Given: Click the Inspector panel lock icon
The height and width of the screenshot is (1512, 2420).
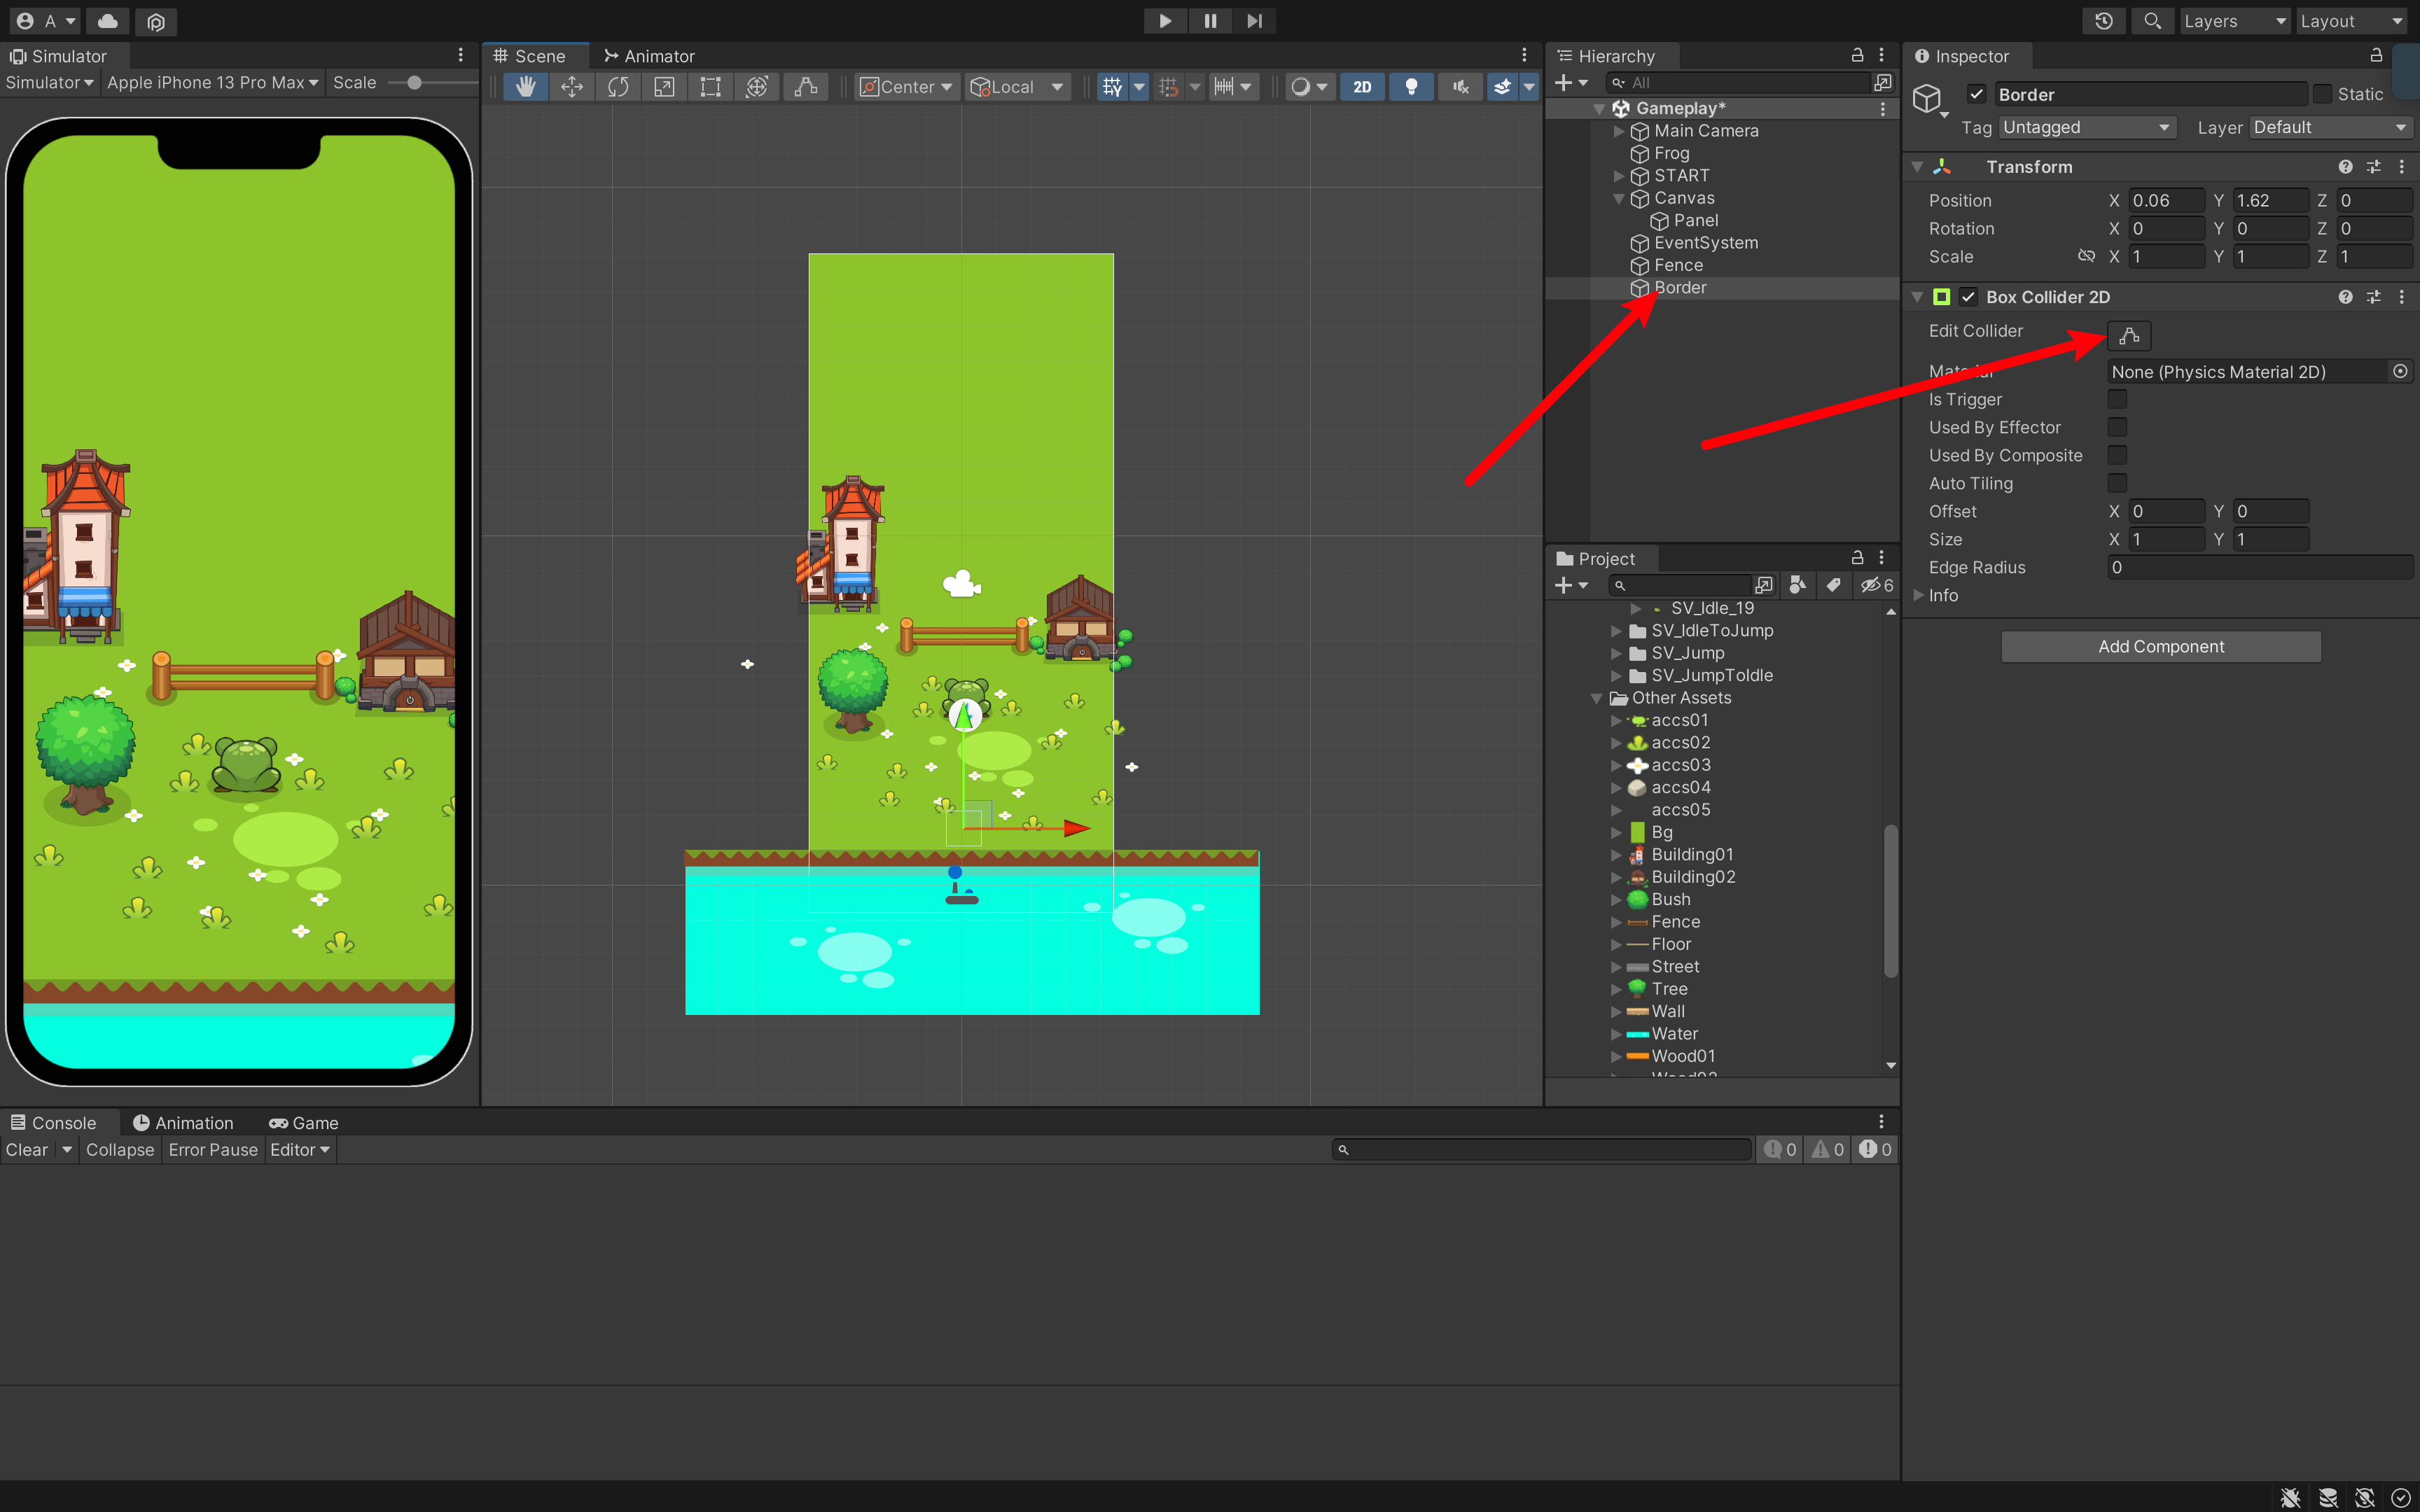Looking at the screenshot, I should 2376,55.
